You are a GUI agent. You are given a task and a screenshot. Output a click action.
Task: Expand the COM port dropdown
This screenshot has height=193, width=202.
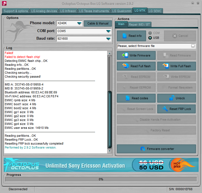pyautogui.click(x=108, y=31)
